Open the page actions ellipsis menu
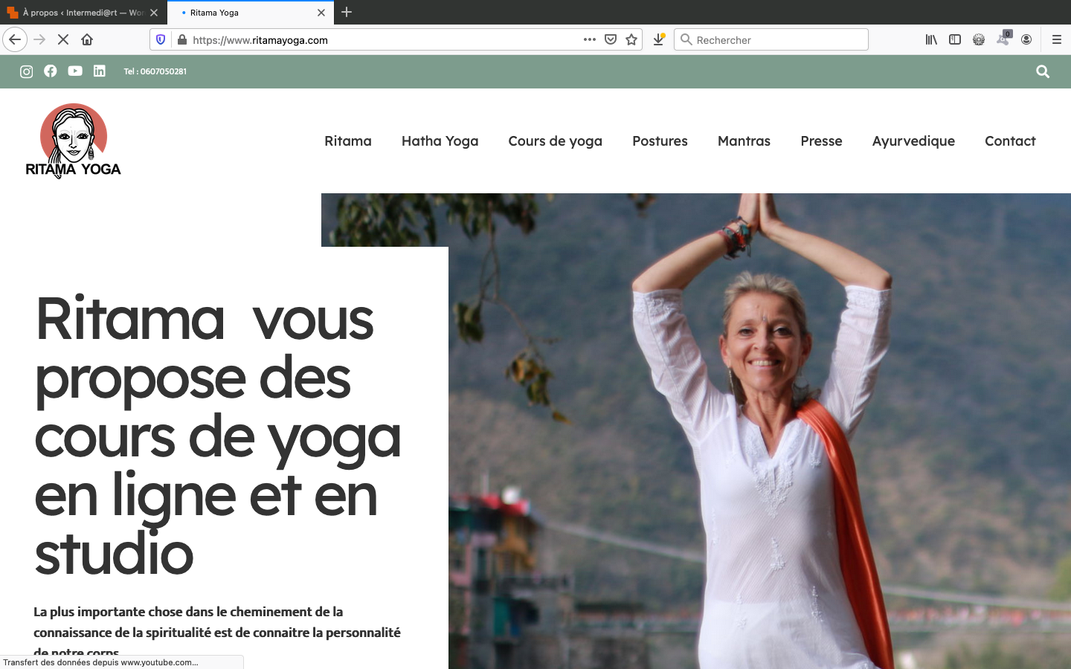Viewport: 1071px width, 669px height. 589,39
